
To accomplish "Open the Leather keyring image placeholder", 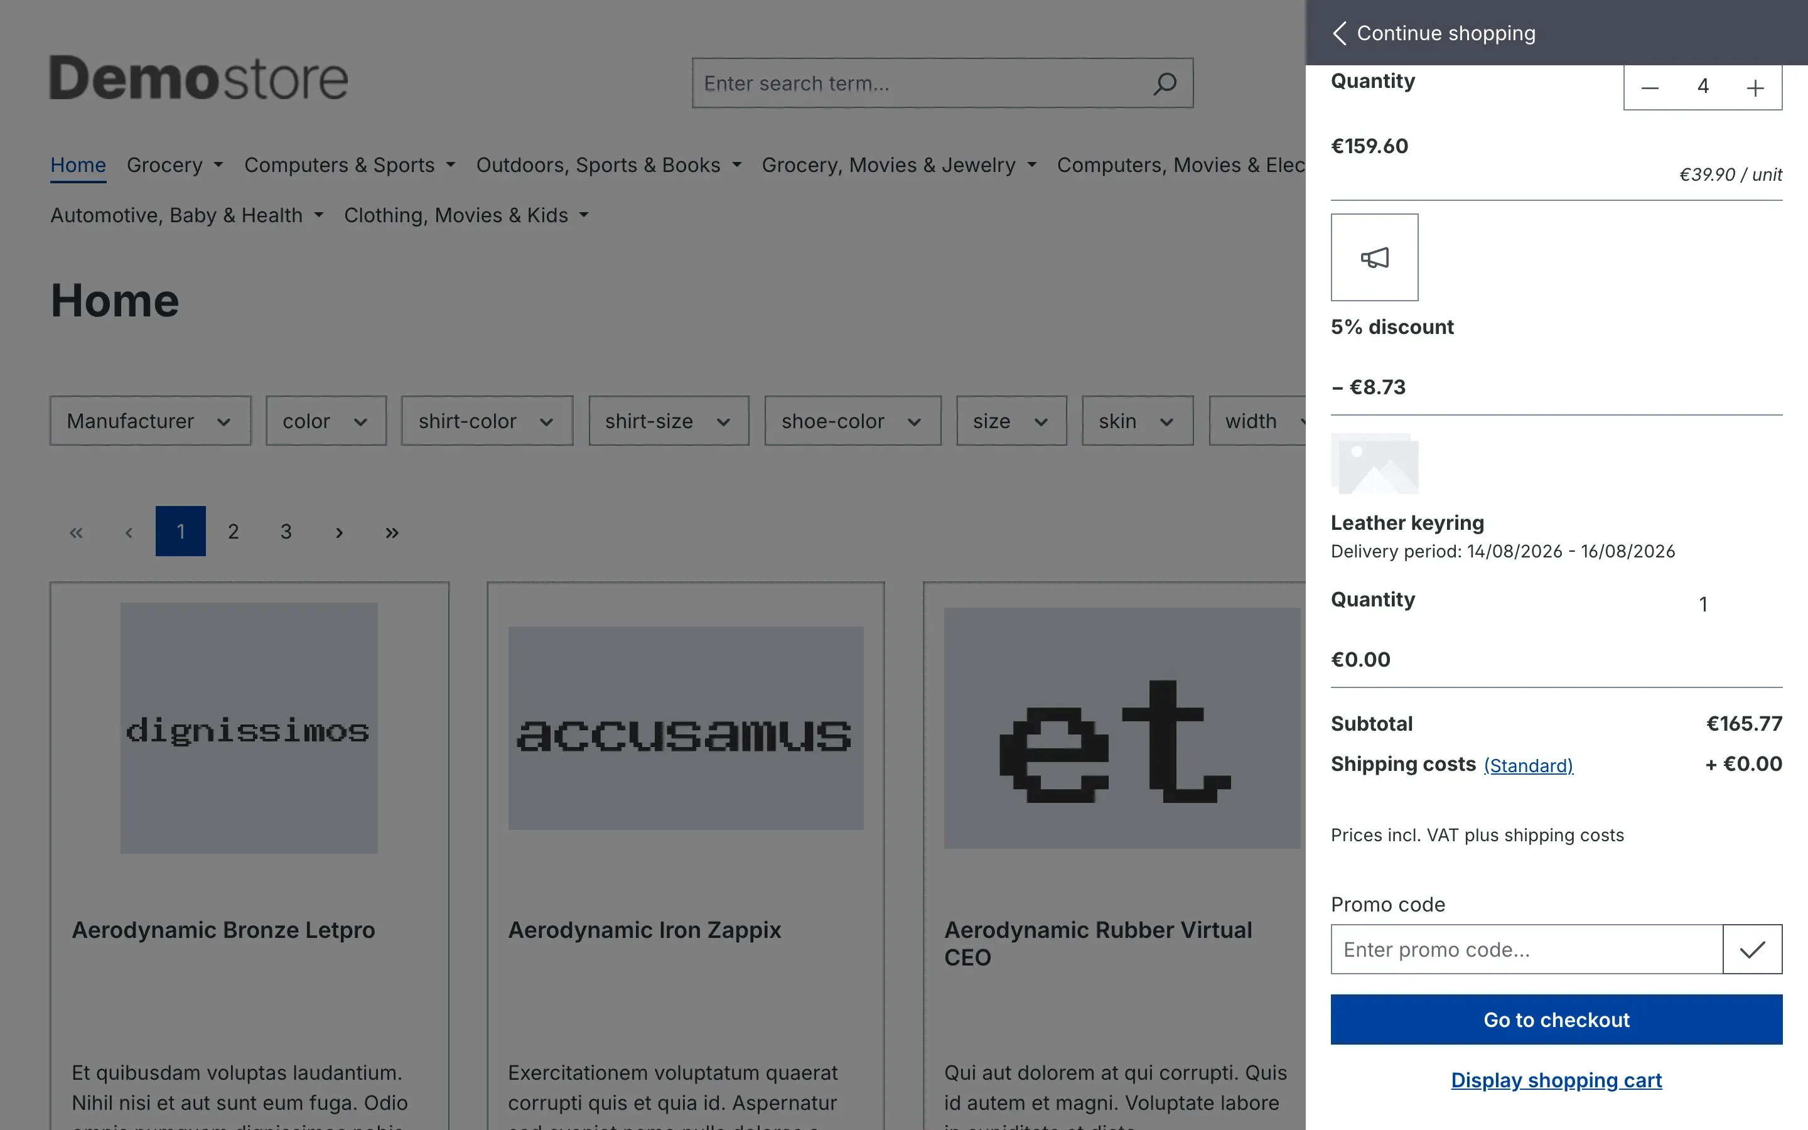I will click(1374, 463).
